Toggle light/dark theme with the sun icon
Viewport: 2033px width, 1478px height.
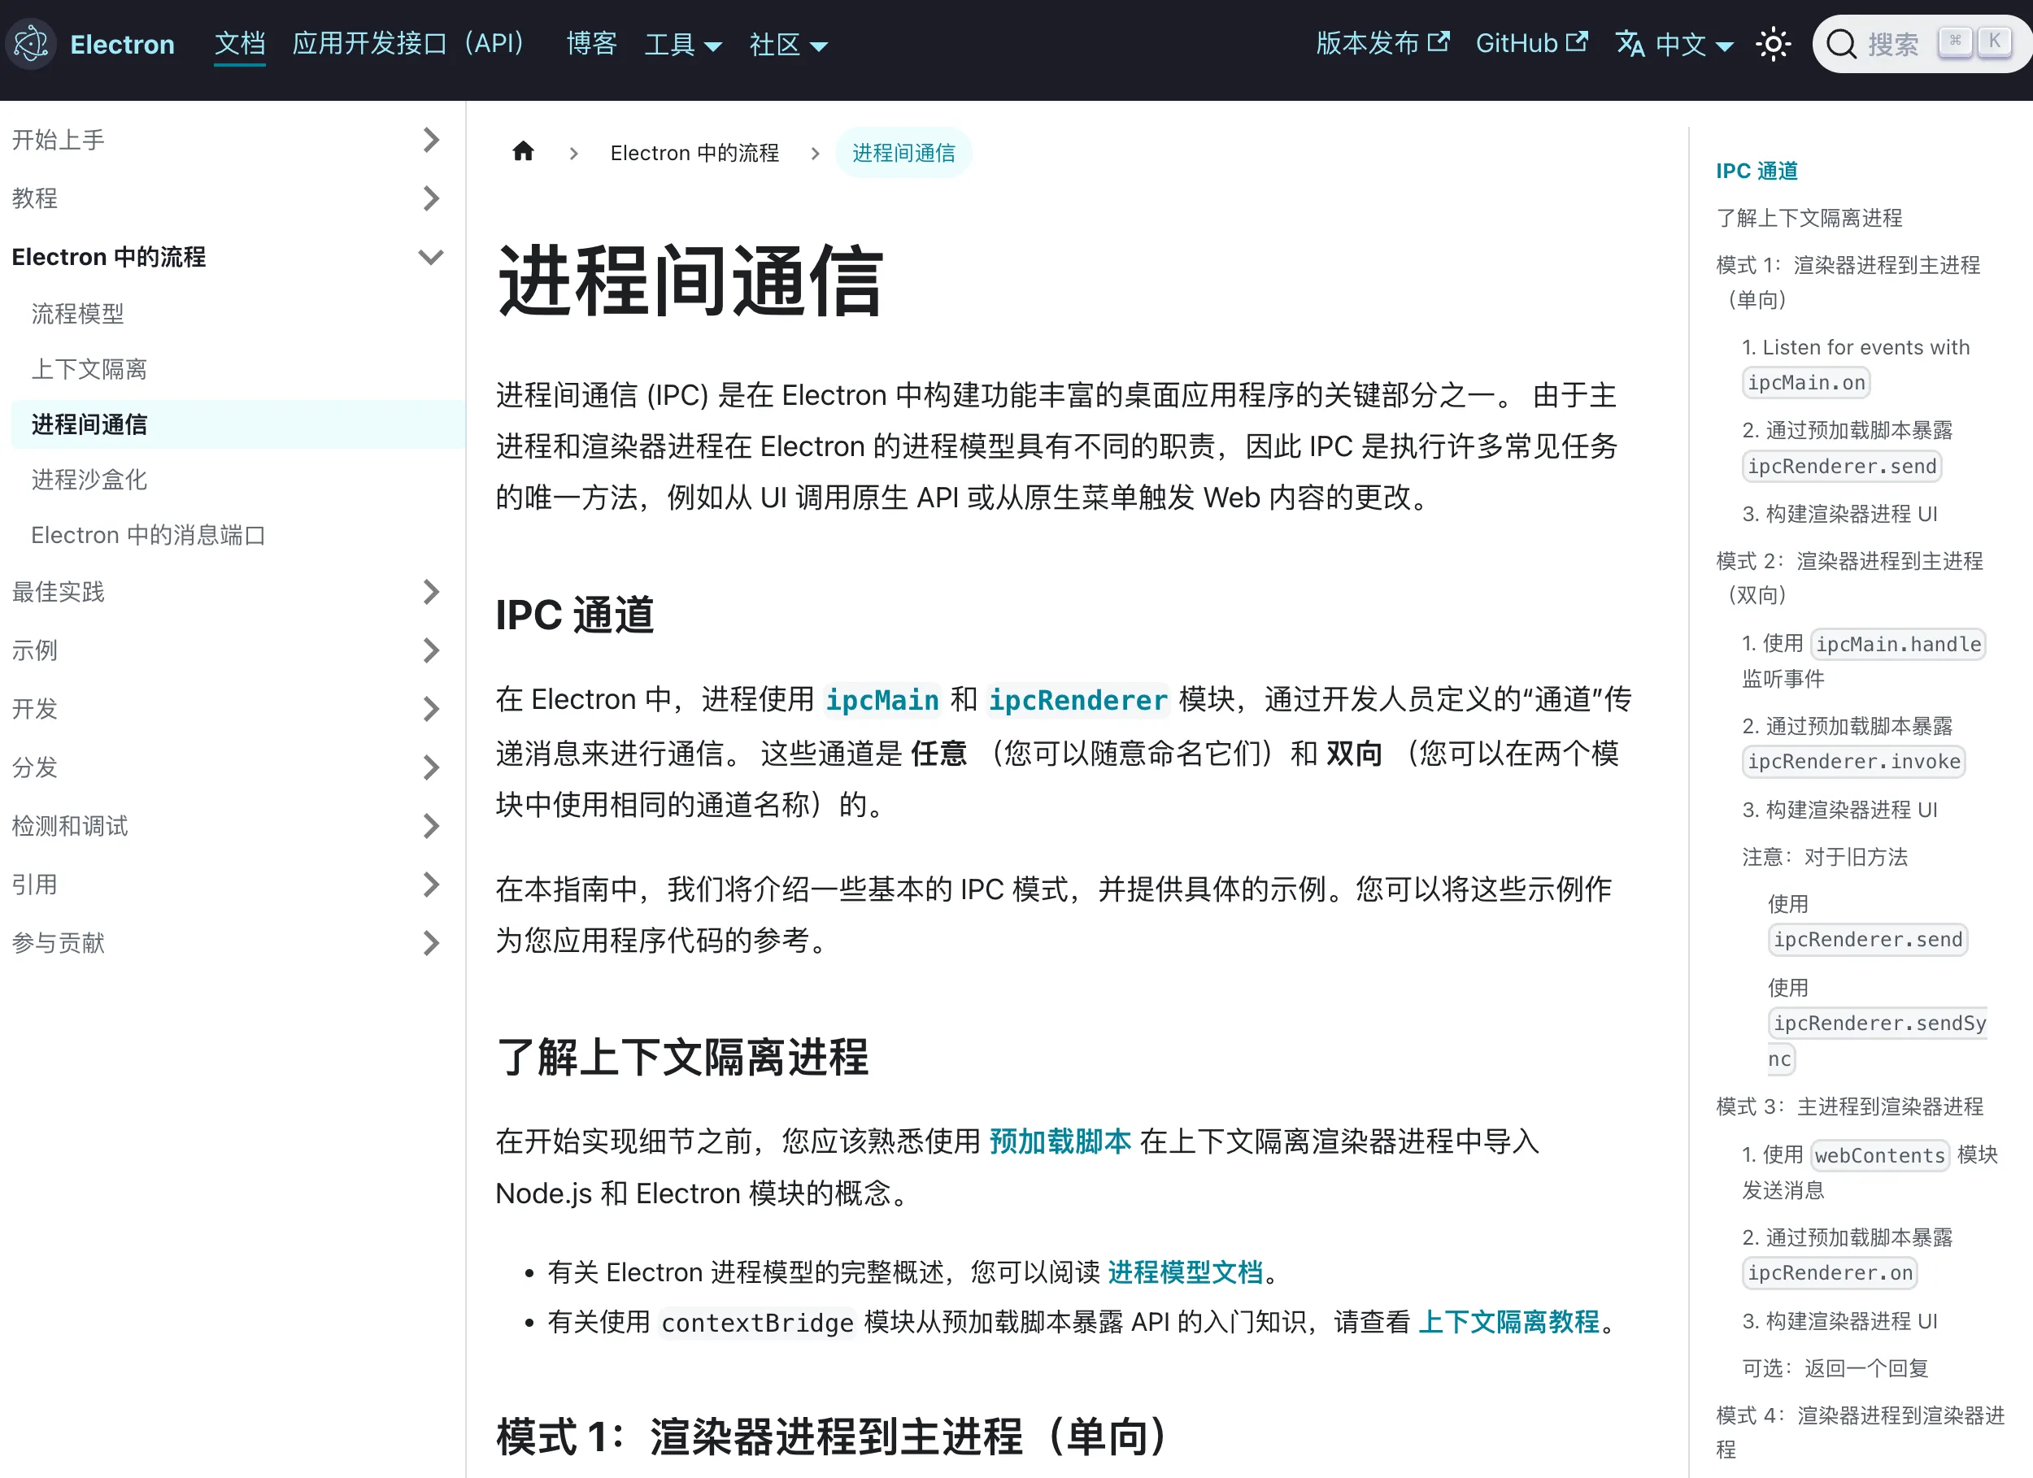(1773, 43)
